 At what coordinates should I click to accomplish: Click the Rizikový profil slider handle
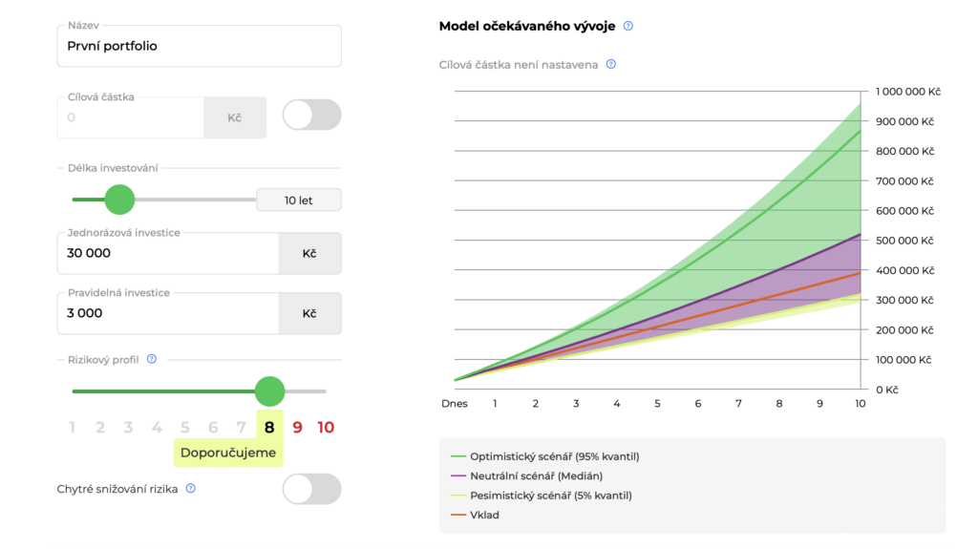[x=270, y=391]
